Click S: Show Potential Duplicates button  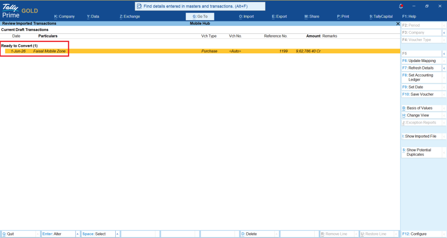pyautogui.click(x=422, y=152)
